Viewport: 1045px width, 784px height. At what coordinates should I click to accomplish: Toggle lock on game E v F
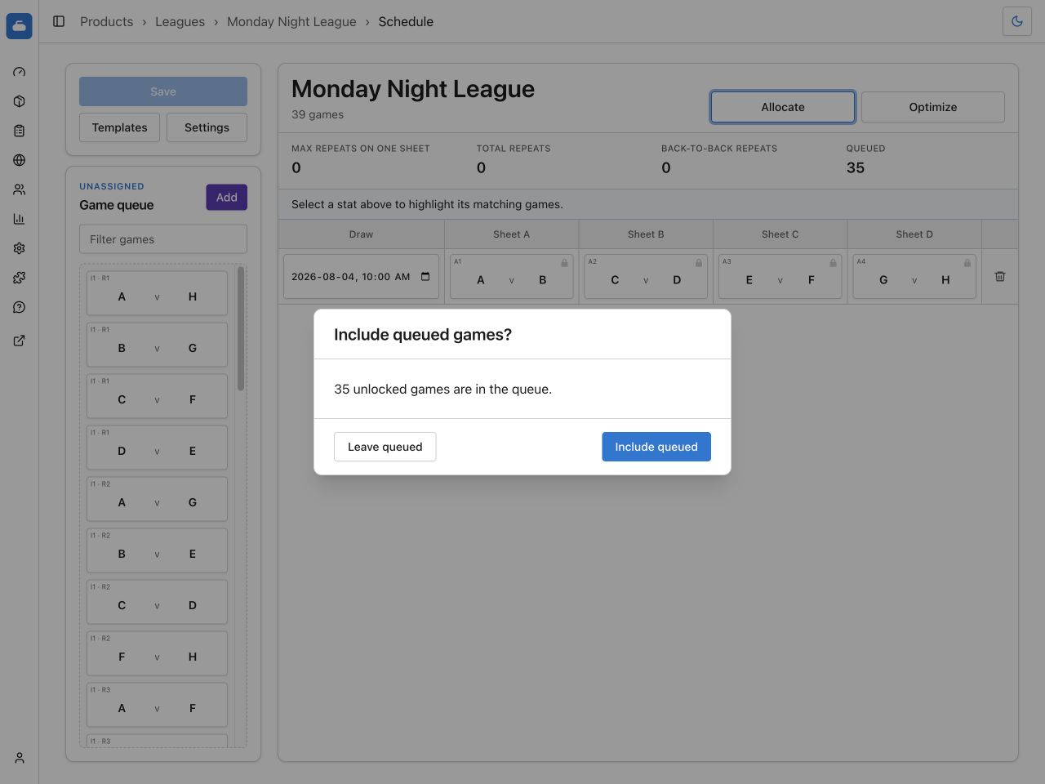click(x=833, y=263)
